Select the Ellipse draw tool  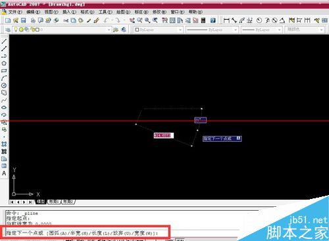click(4, 108)
